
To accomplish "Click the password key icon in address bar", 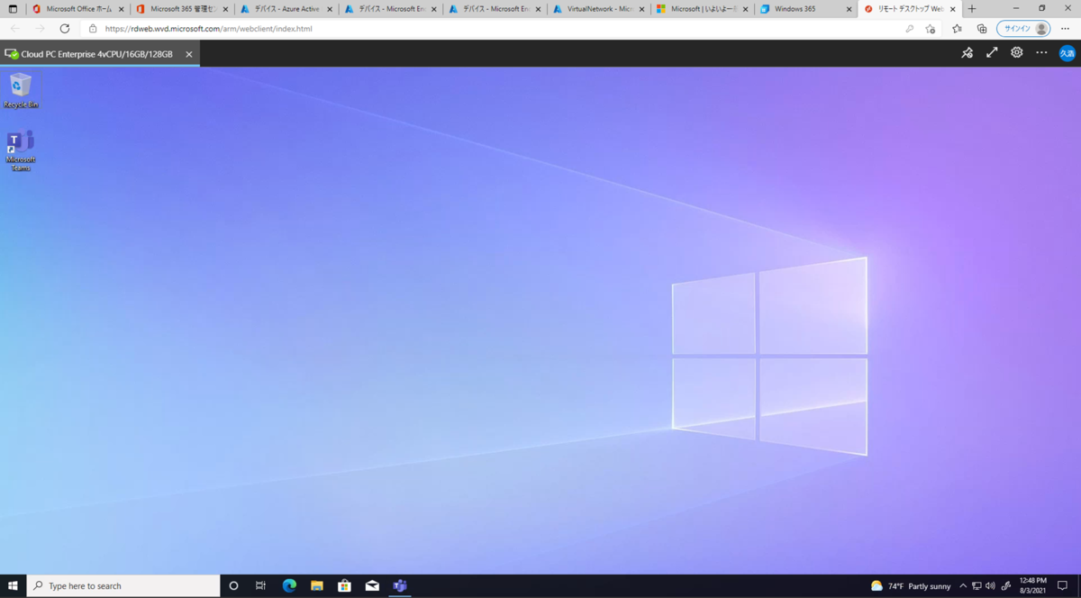I will (x=909, y=29).
